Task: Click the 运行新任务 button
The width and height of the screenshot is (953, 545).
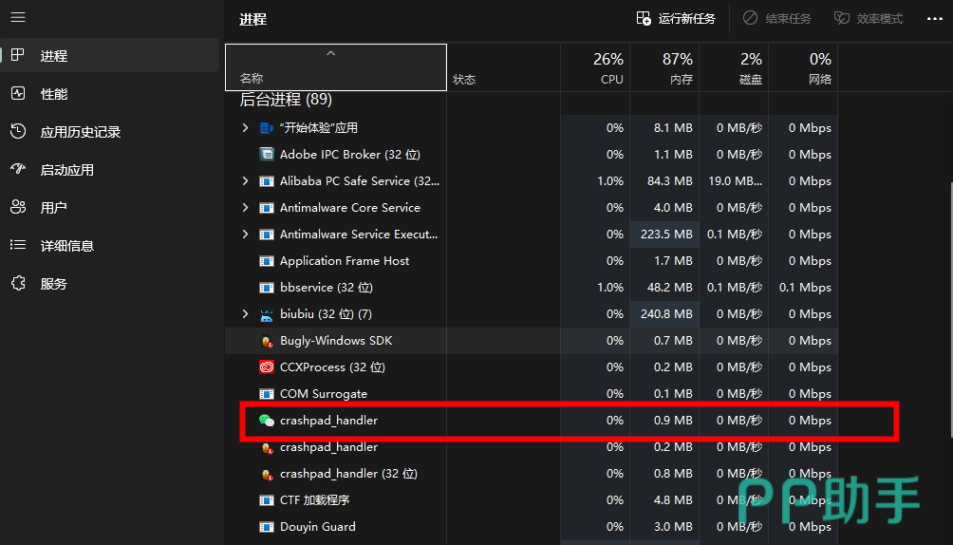Action: click(675, 19)
